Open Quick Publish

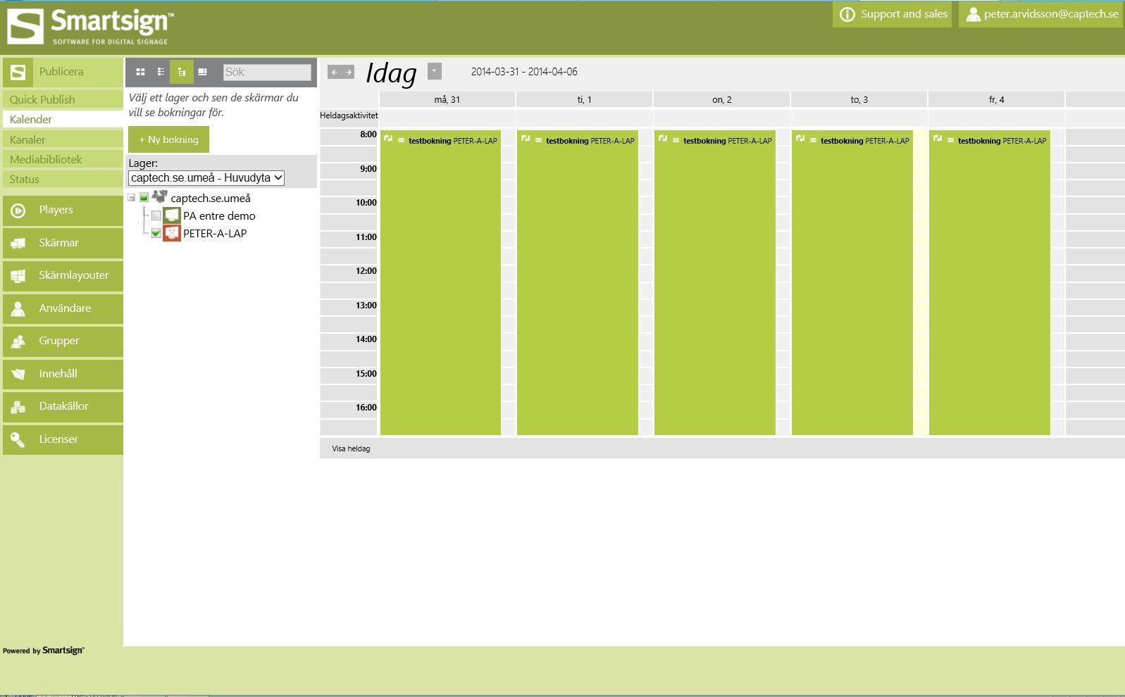click(x=63, y=100)
